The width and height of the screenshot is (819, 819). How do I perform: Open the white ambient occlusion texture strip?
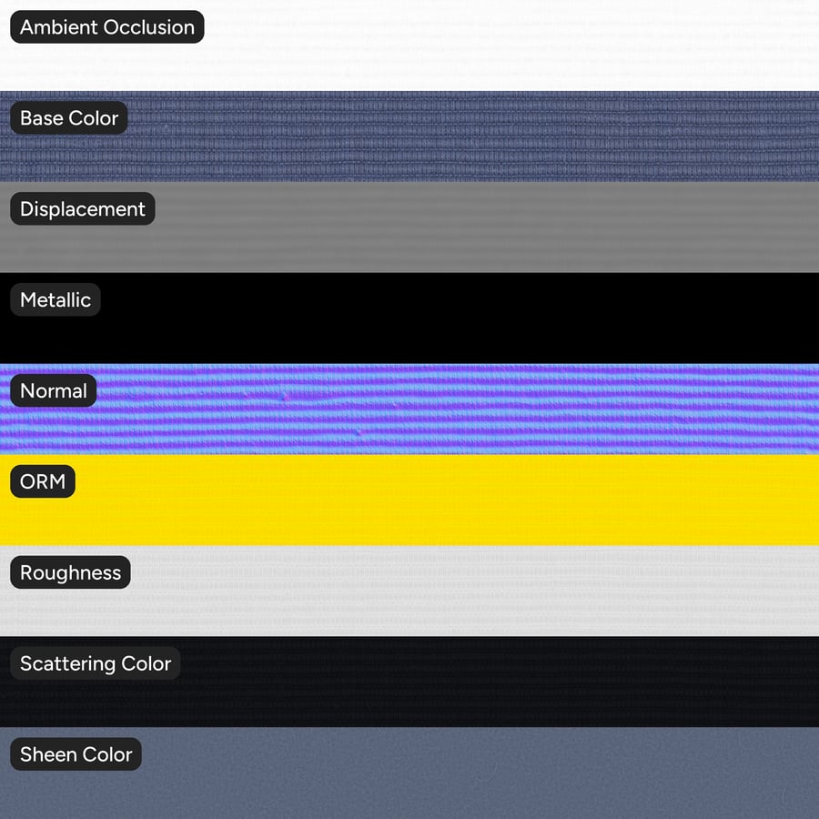409,45
